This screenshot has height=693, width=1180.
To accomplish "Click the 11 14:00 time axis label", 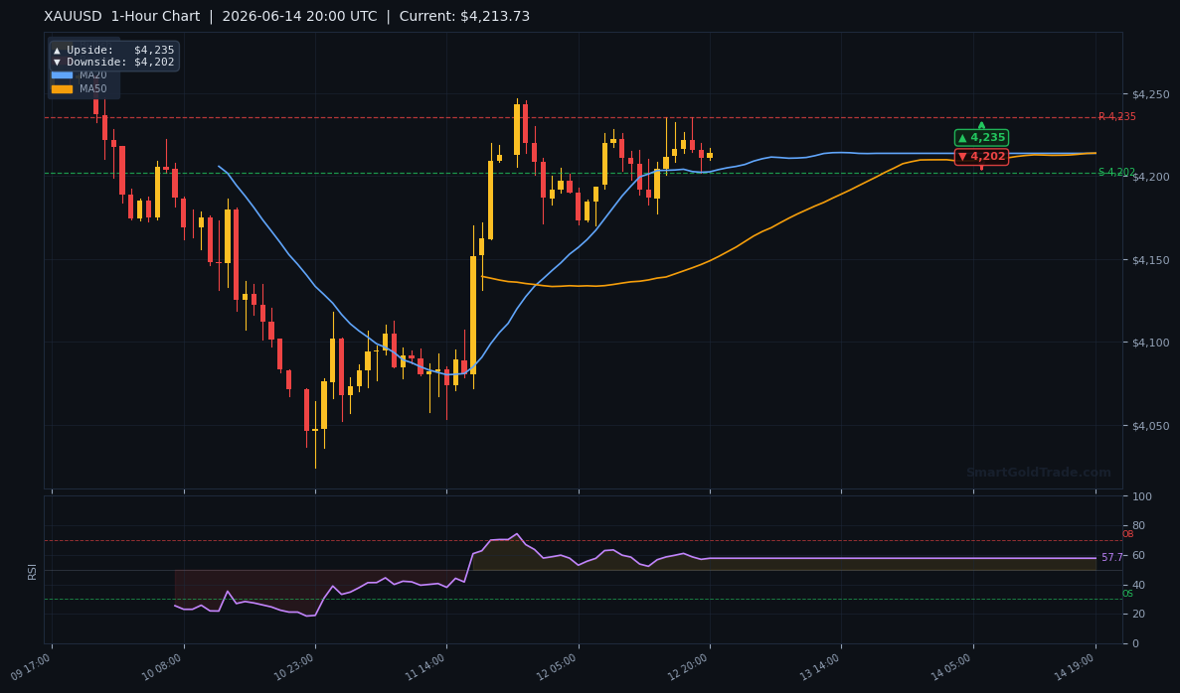I will click(425, 667).
